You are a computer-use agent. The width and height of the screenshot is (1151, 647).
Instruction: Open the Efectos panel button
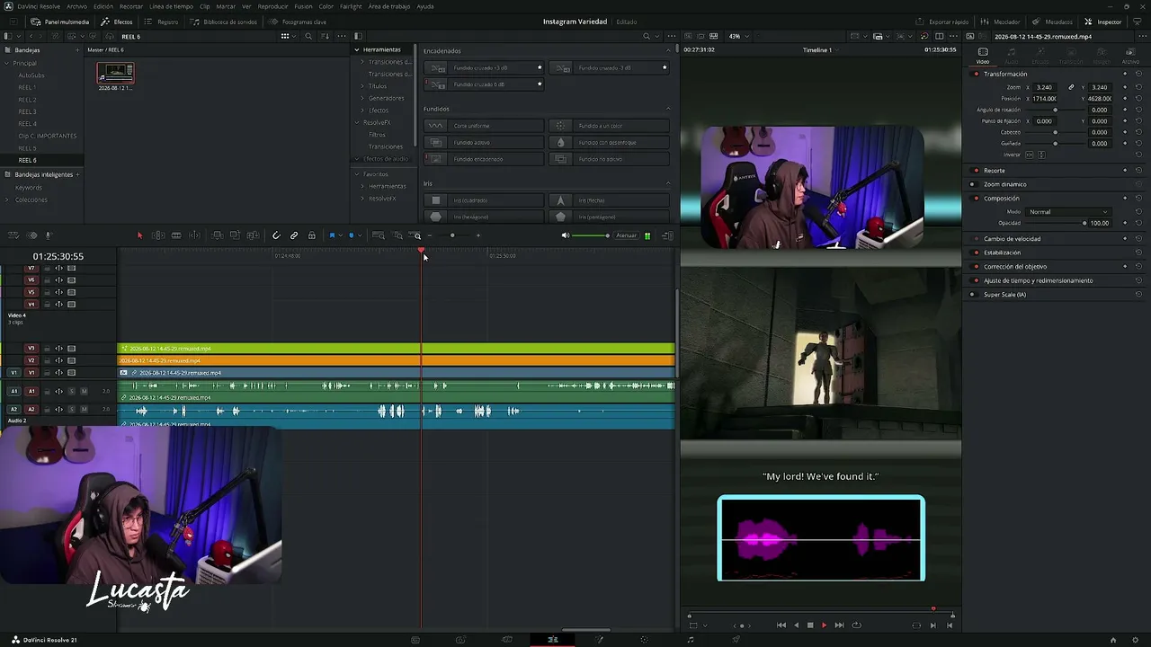(117, 22)
